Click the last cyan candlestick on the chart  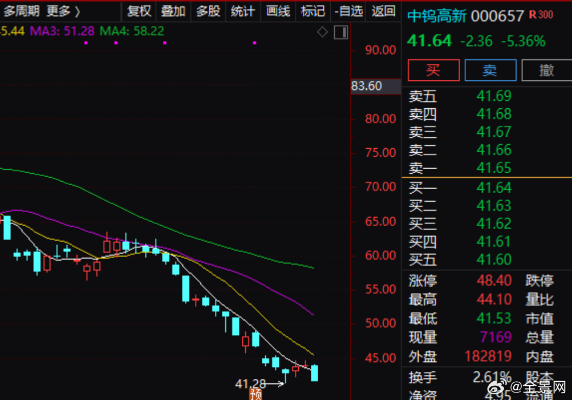click(x=314, y=373)
